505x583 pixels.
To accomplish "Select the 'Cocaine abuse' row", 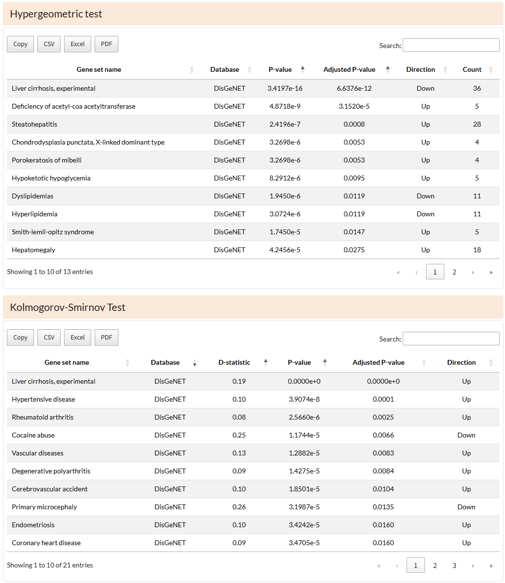I will (x=253, y=435).
